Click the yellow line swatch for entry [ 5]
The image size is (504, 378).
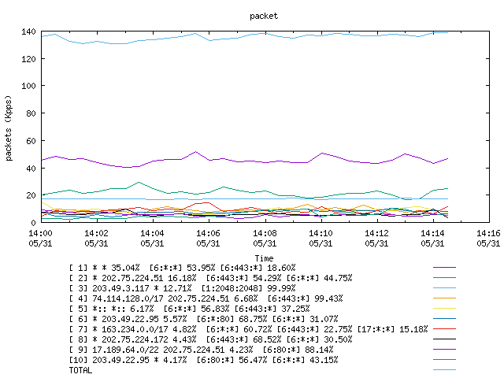point(444,309)
